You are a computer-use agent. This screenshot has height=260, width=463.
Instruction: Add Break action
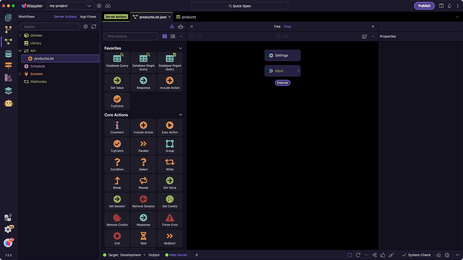point(117,183)
